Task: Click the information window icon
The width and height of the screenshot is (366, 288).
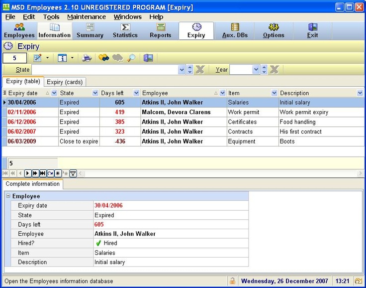Action: point(62,58)
